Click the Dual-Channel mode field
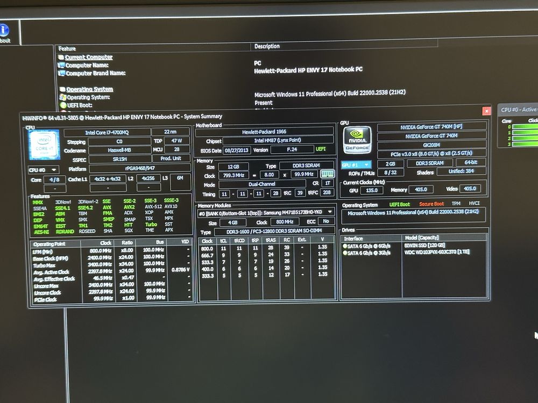This screenshot has height=403, width=538. [x=262, y=184]
